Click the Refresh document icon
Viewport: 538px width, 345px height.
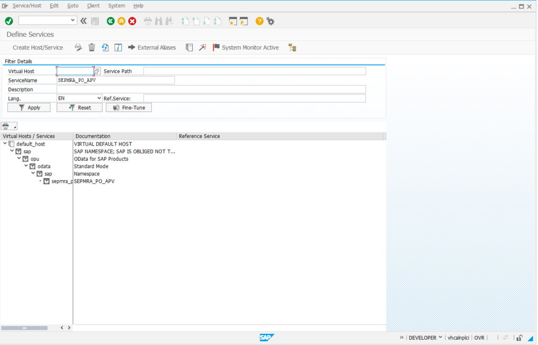pos(105,47)
